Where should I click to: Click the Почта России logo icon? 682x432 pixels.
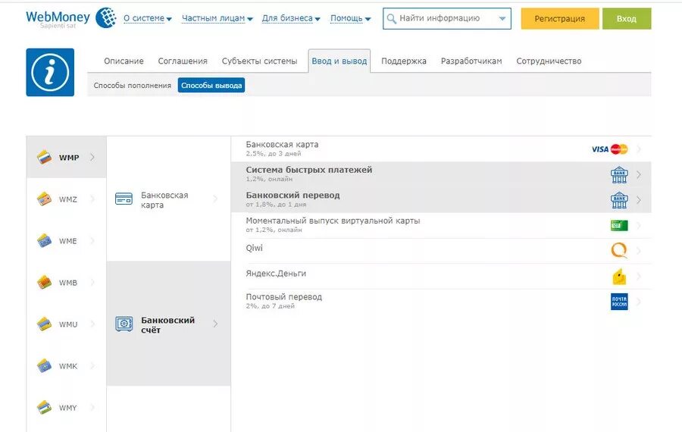pos(619,302)
